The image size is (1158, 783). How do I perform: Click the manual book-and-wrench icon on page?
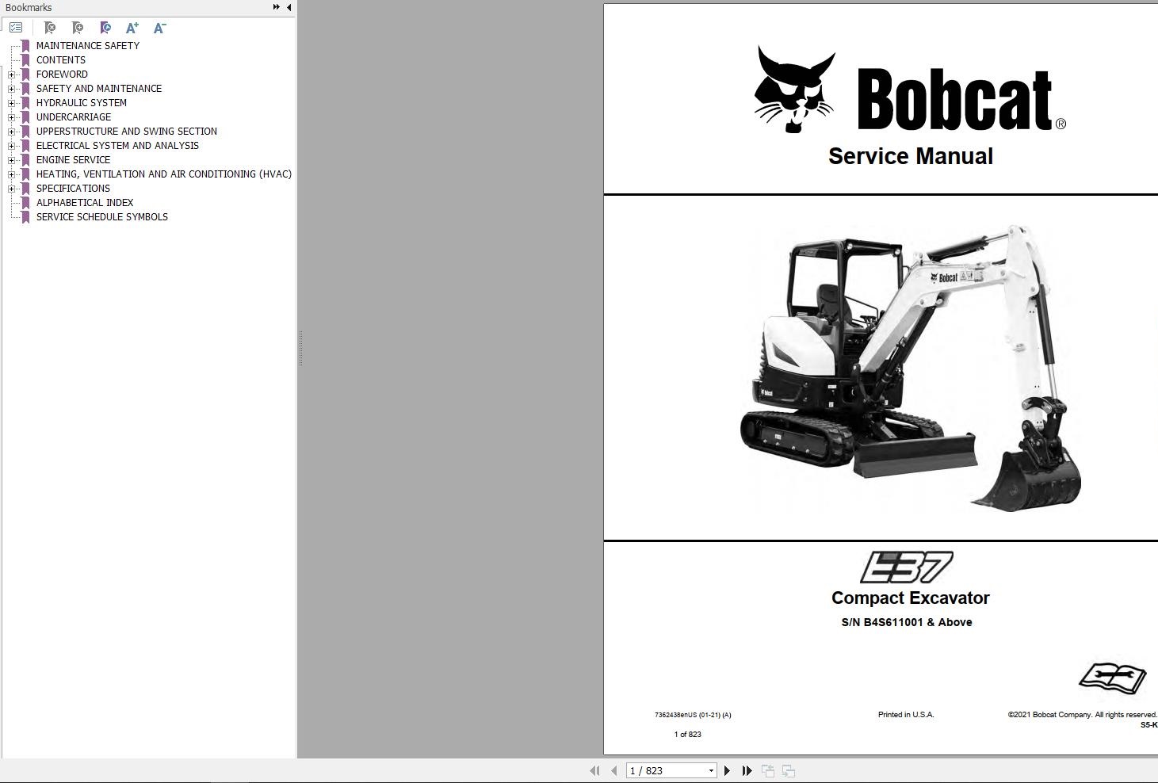[1113, 678]
